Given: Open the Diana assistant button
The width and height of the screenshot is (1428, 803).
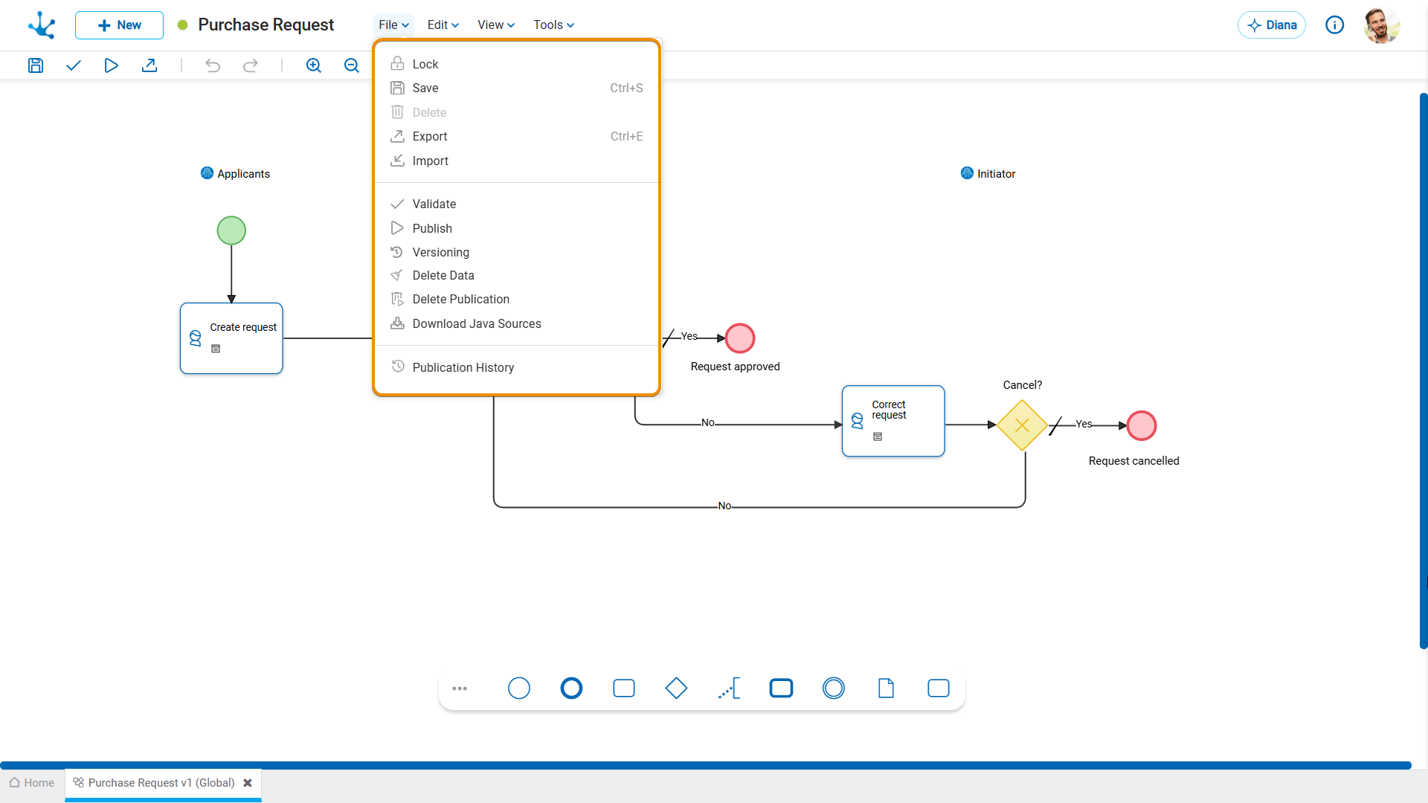Looking at the screenshot, I should click(1272, 25).
